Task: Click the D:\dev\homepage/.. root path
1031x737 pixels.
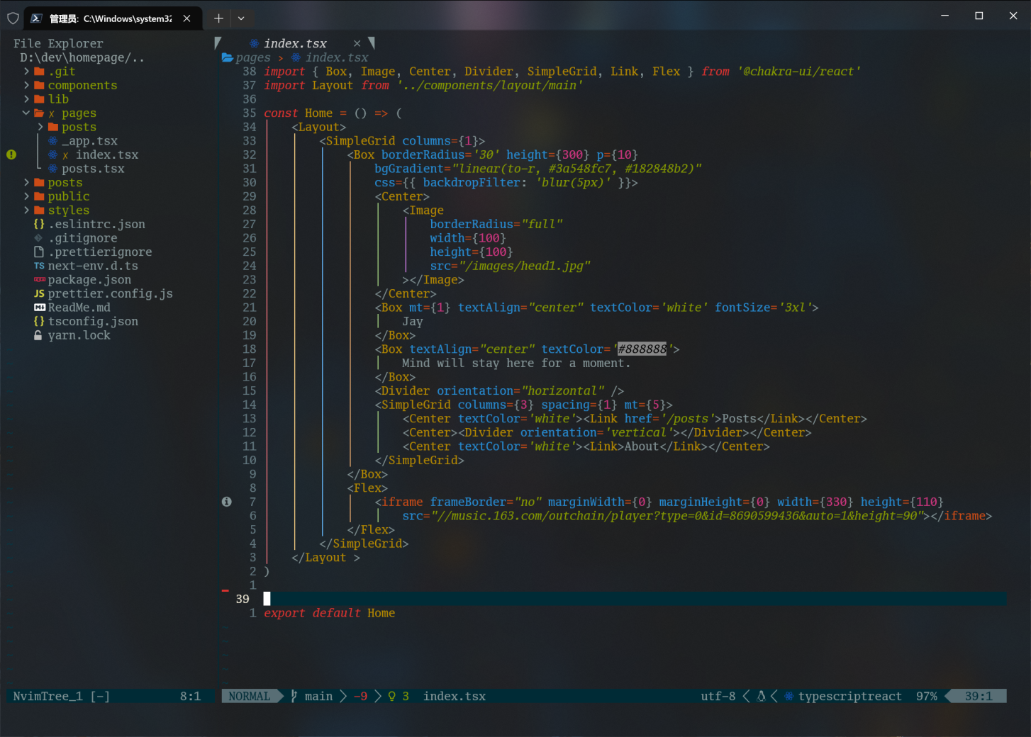Action: coord(82,57)
